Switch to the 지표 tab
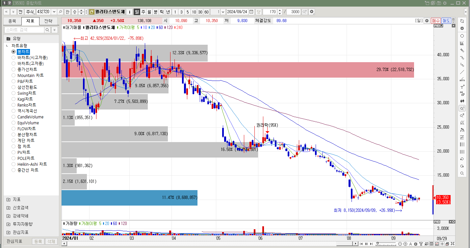470x248 pixels. coord(30,21)
